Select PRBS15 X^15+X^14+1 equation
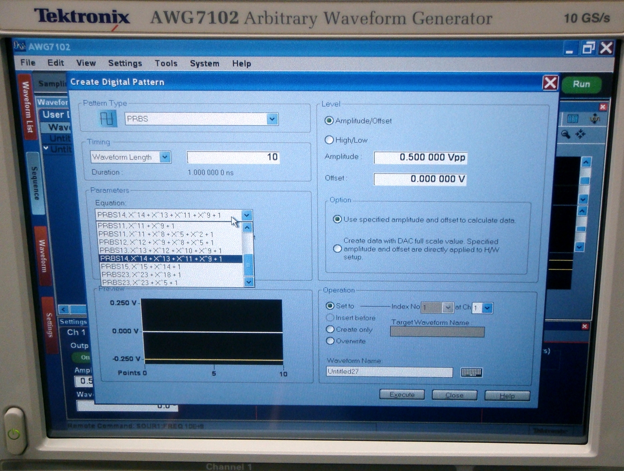Viewport: 624px width, 471px height. 172,267
